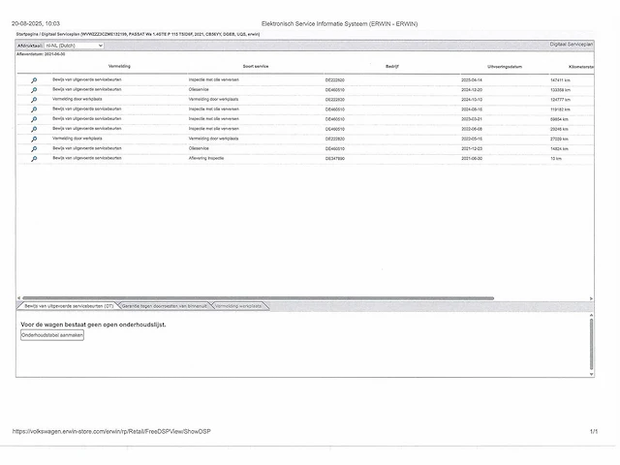Click the date cell 2024-10-10

click(x=472, y=100)
